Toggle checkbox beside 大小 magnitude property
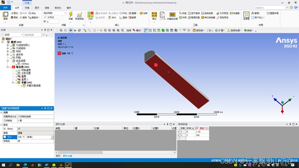The width and height of the screenshot is (299, 168). [4, 137]
